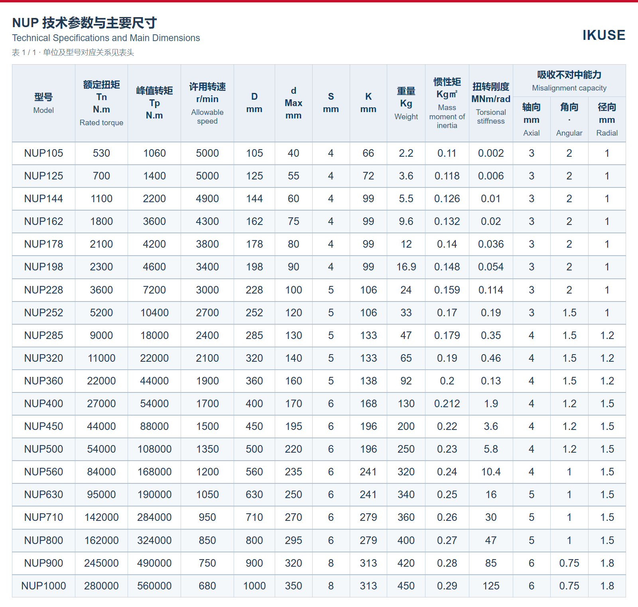This screenshot has width=638, height=607.
Task: Click the Rated torque column header
Action: pyautogui.click(x=101, y=103)
